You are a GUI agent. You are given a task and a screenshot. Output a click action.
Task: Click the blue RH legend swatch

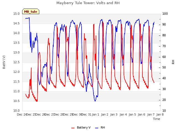point(97,128)
